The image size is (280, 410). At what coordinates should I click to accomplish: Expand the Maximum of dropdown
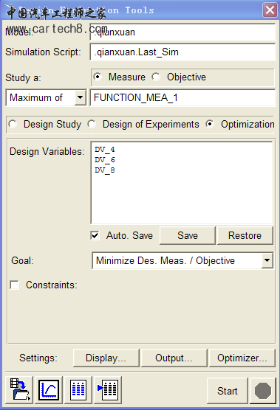pyautogui.click(x=80, y=98)
